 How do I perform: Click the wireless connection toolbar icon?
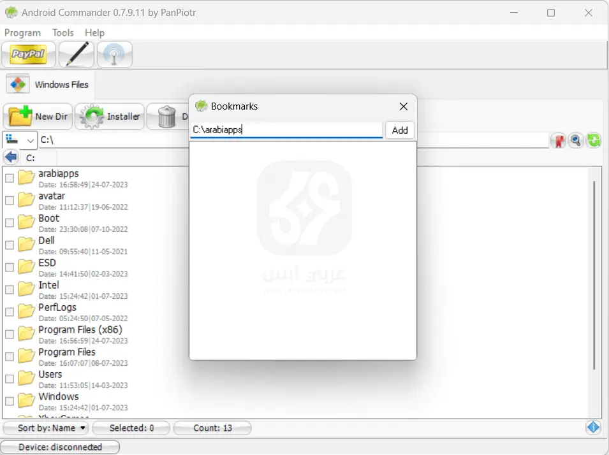coord(114,54)
